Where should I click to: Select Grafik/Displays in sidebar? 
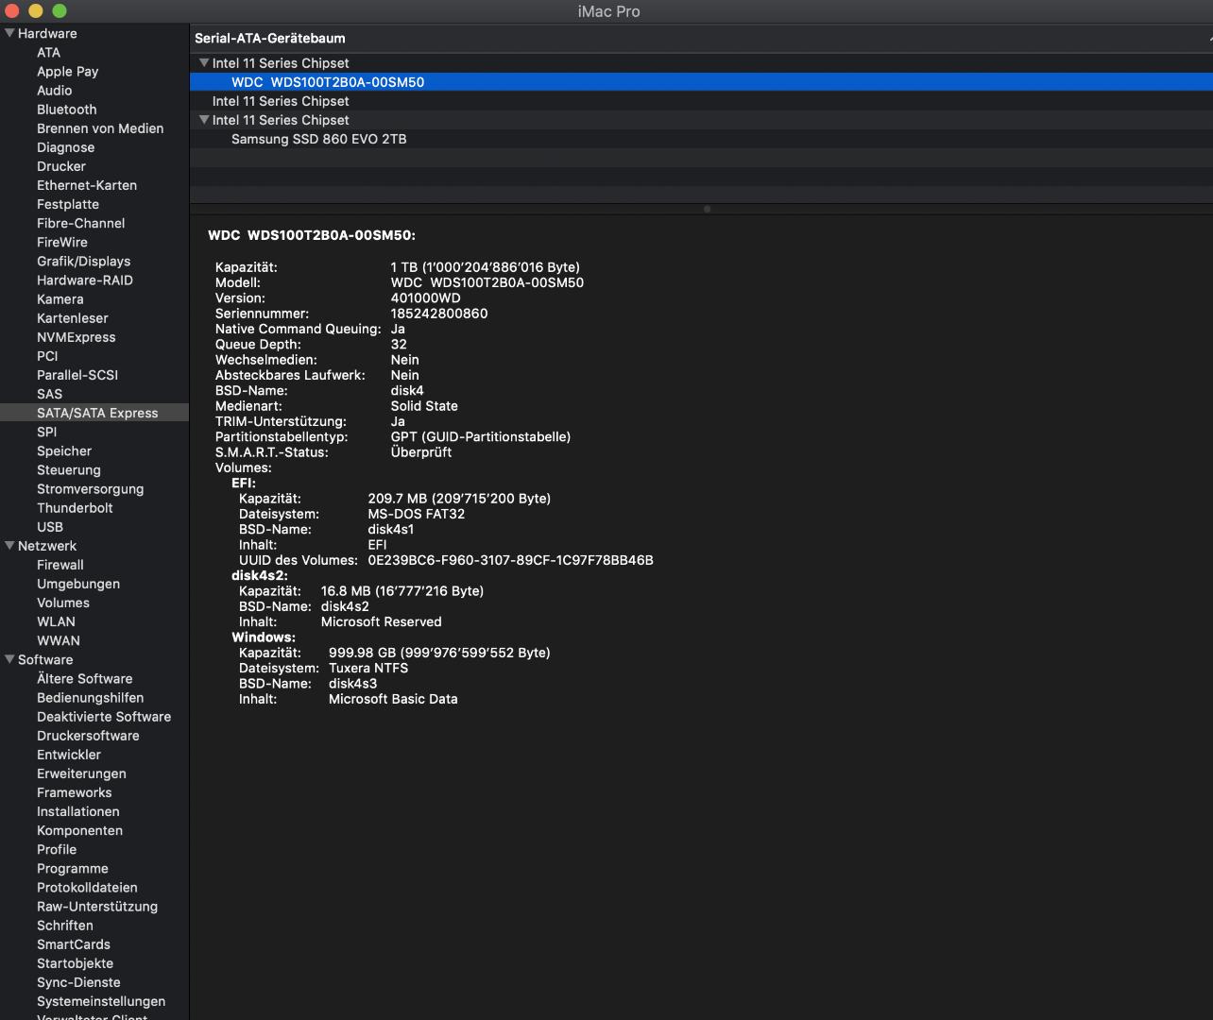coord(83,262)
